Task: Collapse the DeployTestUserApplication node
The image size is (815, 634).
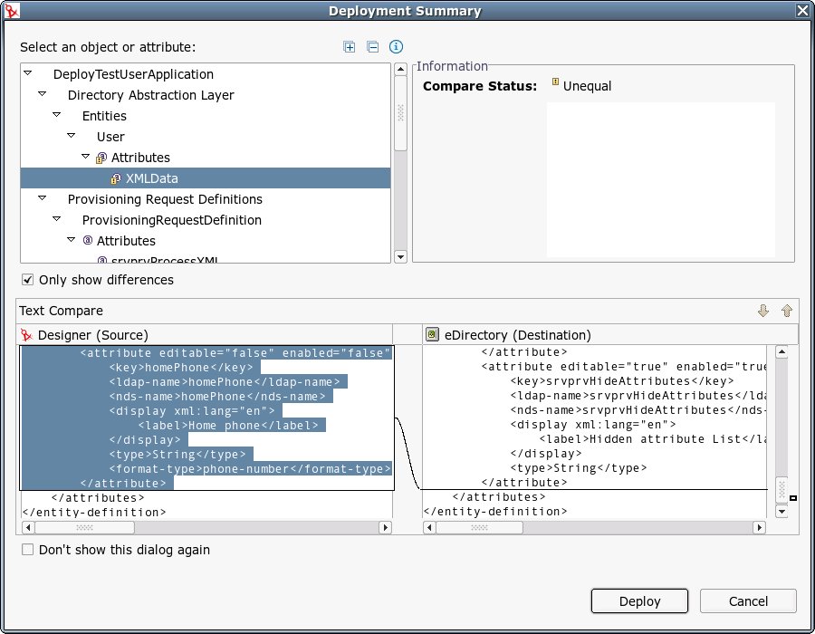Action: point(28,73)
